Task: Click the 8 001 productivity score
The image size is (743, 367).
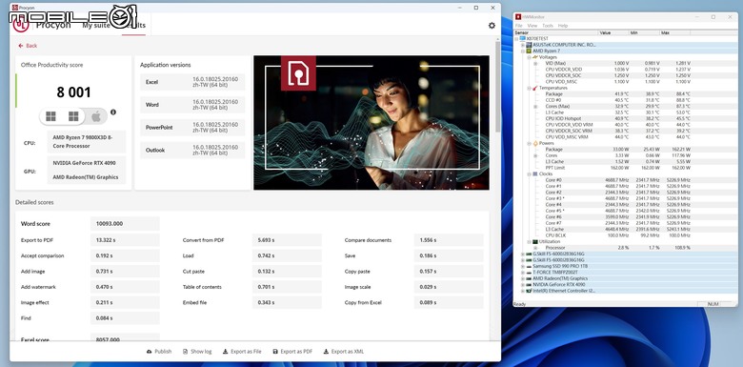Action: [x=73, y=92]
